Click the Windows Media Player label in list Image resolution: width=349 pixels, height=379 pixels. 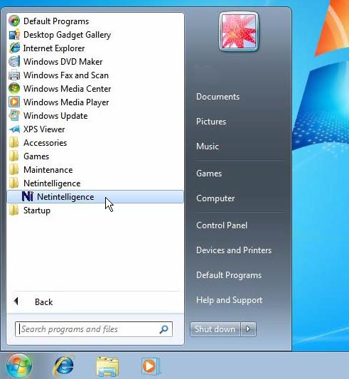click(66, 102)
